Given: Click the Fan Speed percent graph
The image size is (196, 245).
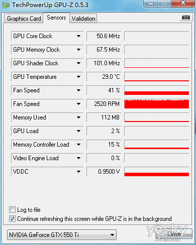Looking at the screenshot, I should coord(157,90).
